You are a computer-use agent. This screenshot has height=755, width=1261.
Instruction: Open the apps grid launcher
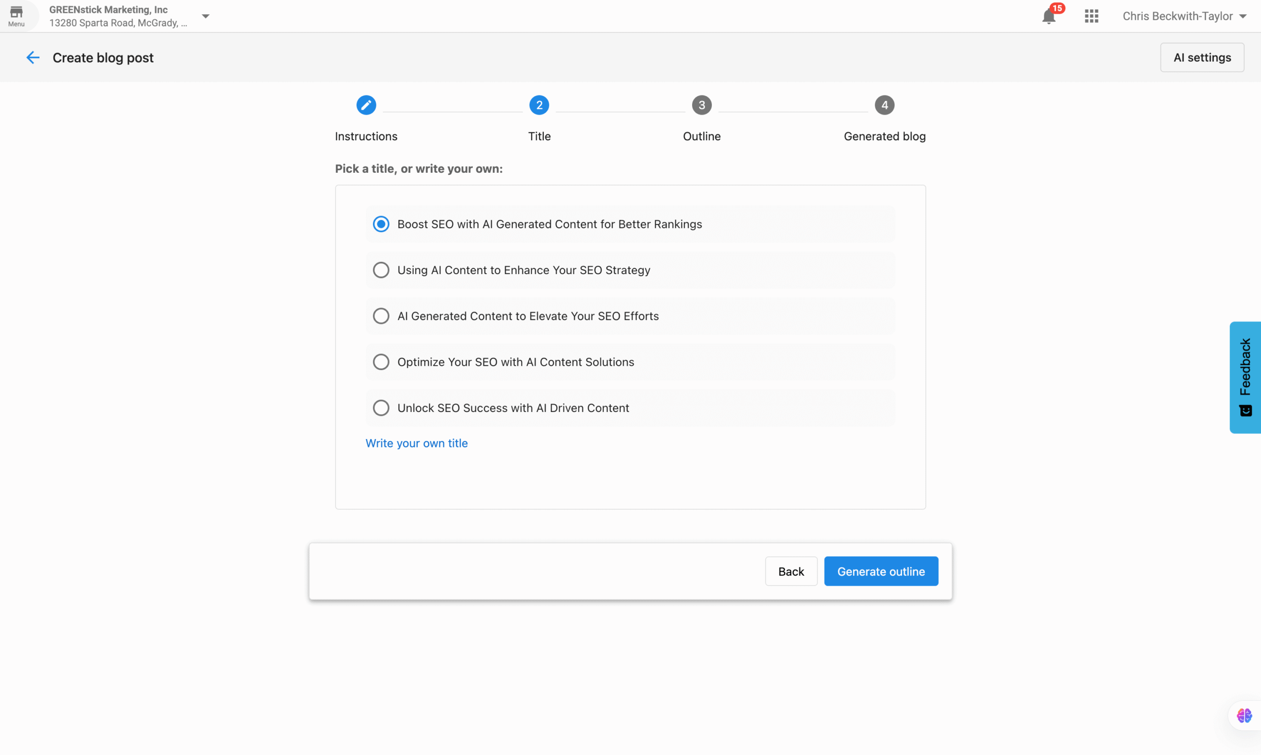(x=1091, y=16)
